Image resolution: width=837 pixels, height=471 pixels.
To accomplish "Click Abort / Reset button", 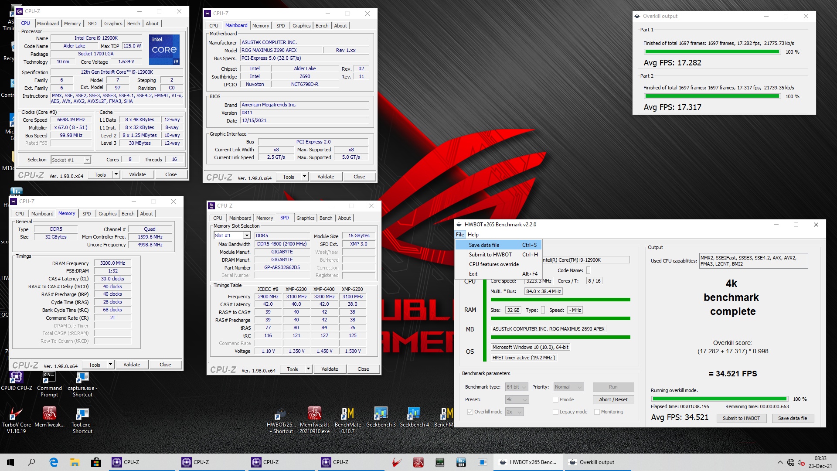I will pyautogui.click(x=613, y=399).
